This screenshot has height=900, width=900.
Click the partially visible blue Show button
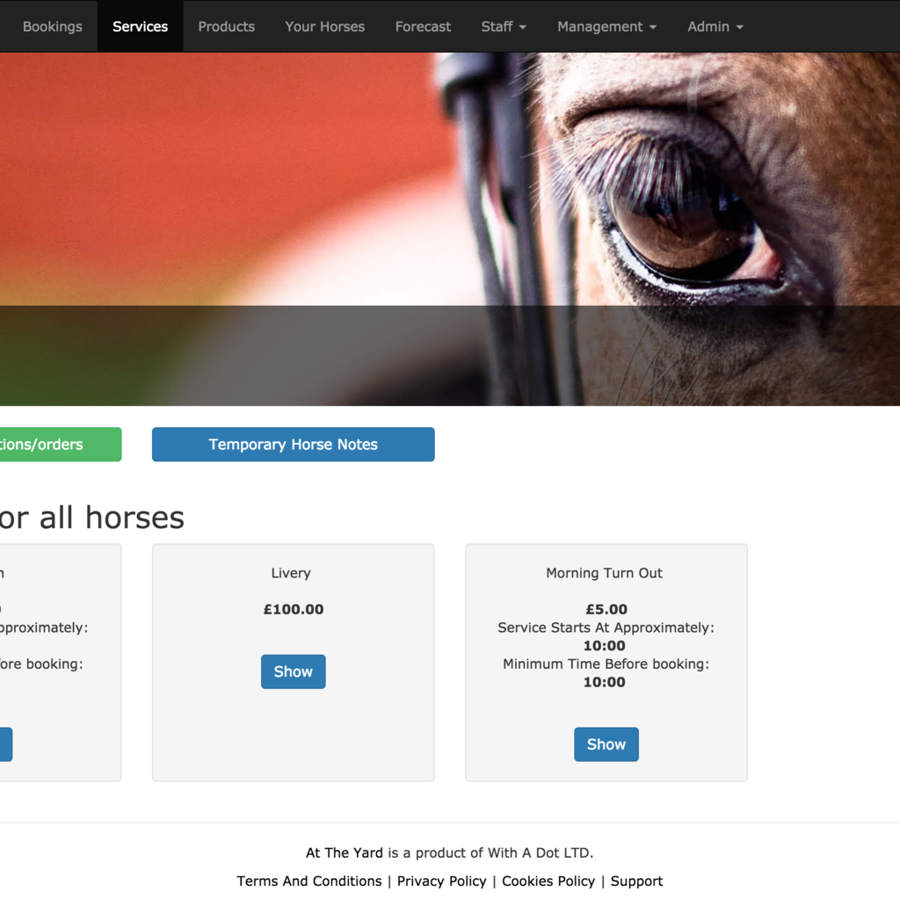pos(6,744)
